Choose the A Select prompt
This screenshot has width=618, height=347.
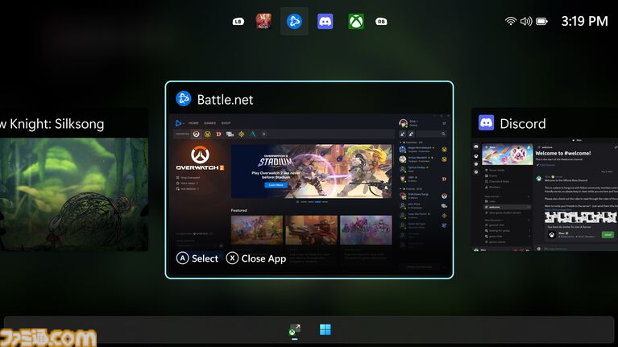click(197, 258)
